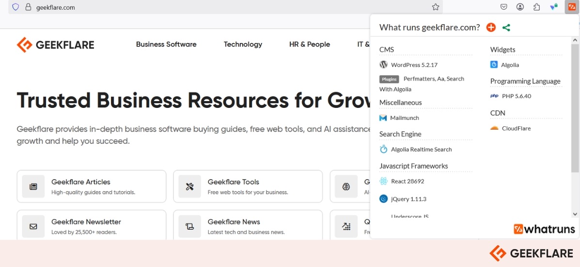Open the Firefox account icon
Viewport: 580px width, 267px height.
(520, 7)
